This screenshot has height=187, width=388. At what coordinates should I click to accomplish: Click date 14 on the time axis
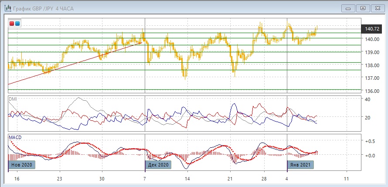(x=187, y=179)
